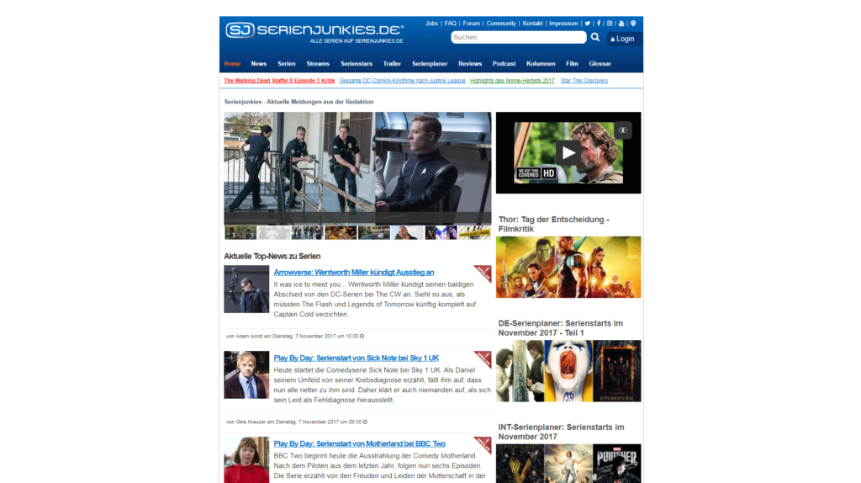Open the Kolumnen menu item
The width and height of the screenshot is (861, 483).
pyautogui.click(x=541, y=64)
